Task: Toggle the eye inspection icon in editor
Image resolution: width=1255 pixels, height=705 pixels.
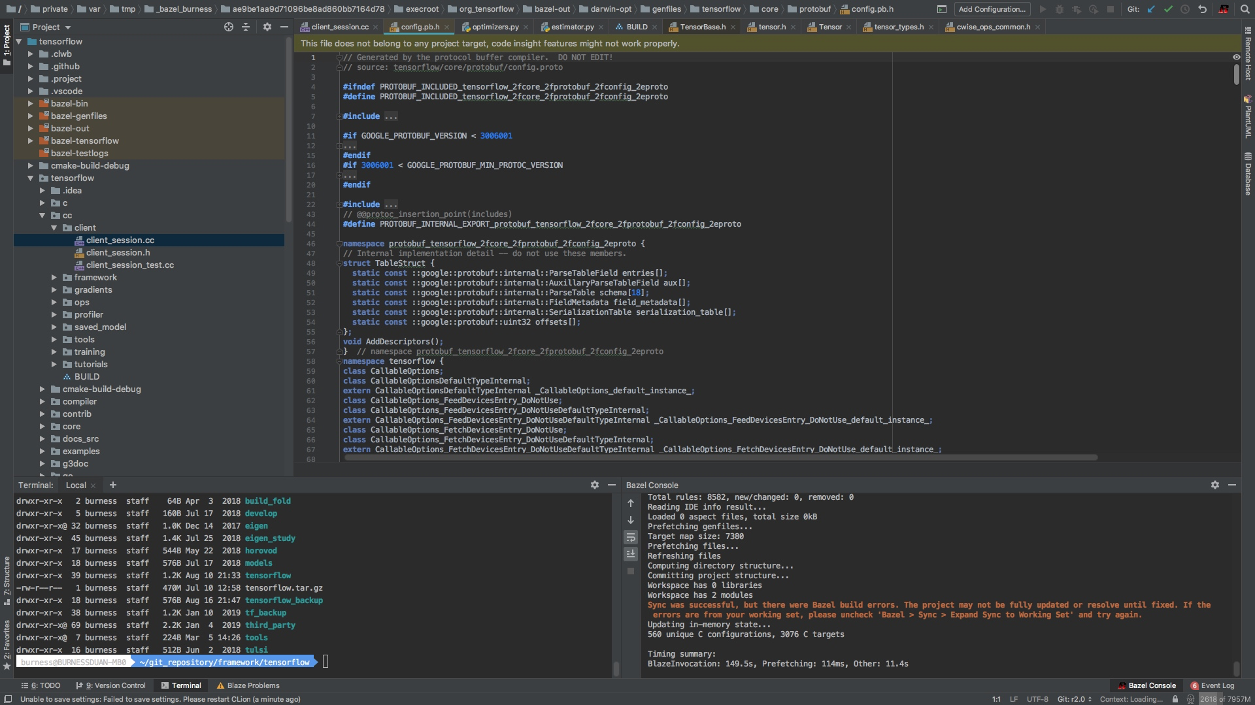Action: point(1236,57)
